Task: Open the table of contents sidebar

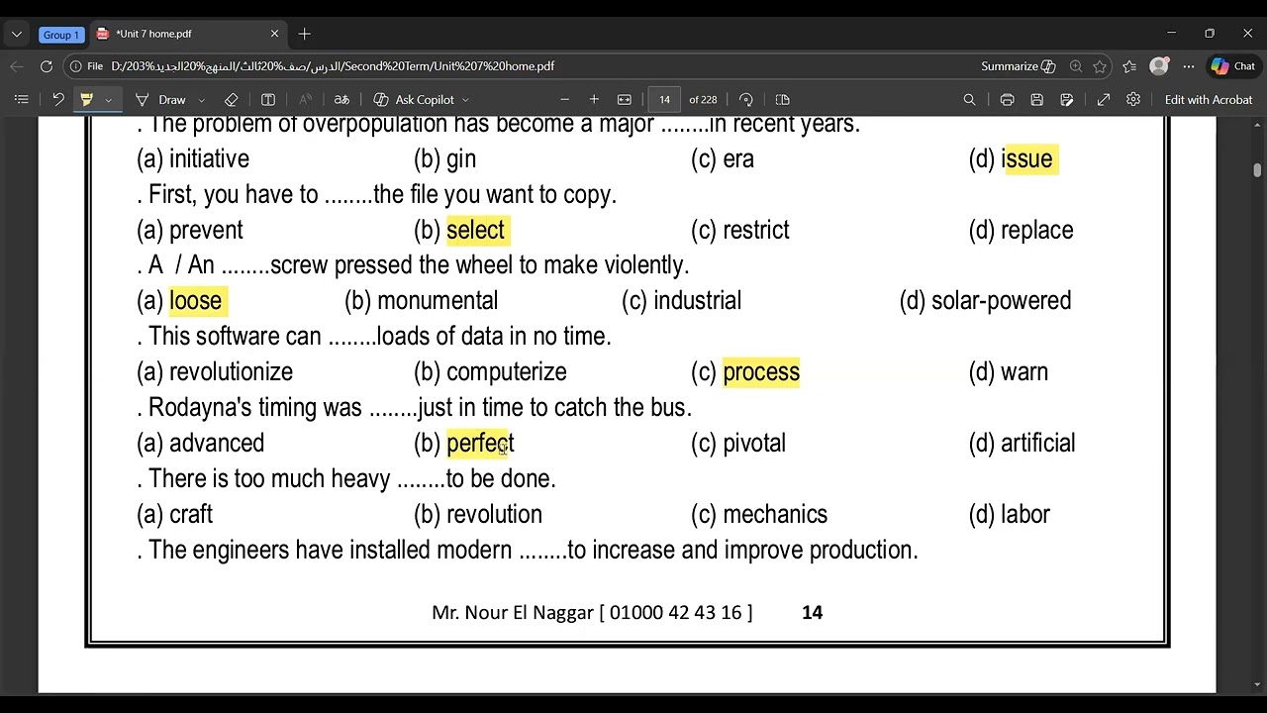Action: 21,100
